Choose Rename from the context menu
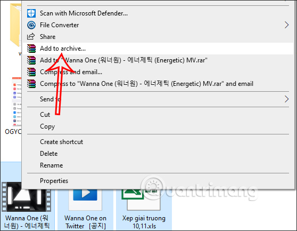The image size is (297, 231). pyautogui.click(x=158, y=165)
